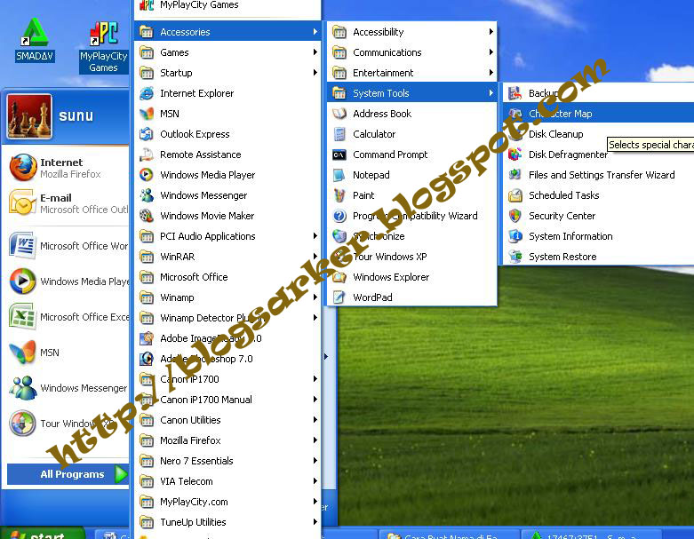Launch Notepad from Accessories

[412, 175]
